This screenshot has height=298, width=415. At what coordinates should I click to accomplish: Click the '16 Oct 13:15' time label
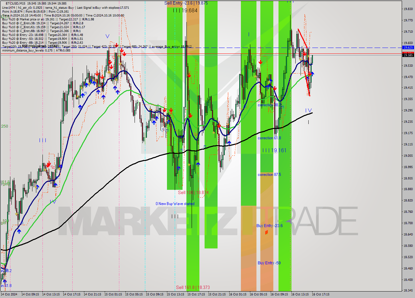300,294
